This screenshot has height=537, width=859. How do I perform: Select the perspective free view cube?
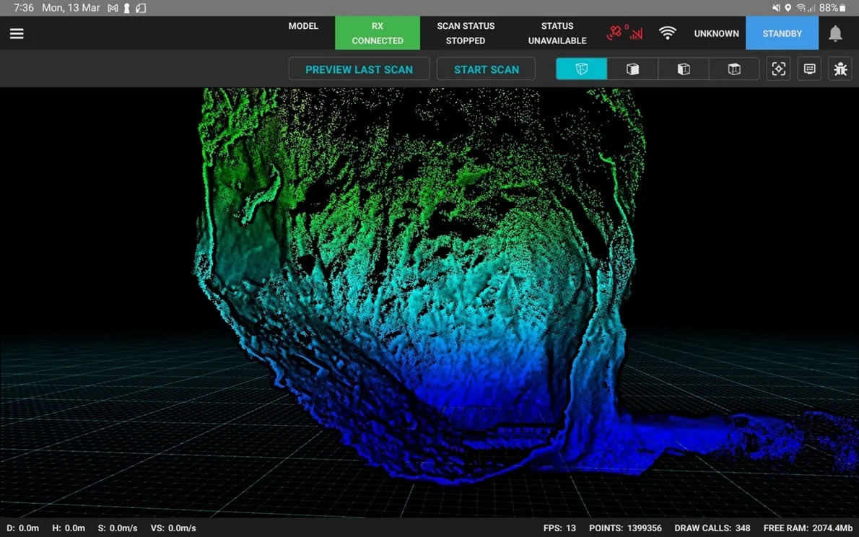pos(581,69)
